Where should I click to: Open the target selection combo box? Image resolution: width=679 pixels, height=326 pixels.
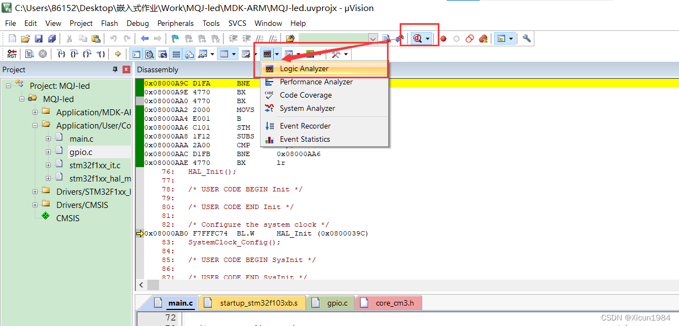[x=337, y=39]
